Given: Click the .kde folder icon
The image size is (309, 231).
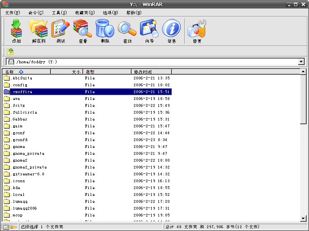Looking at the screenshot, I should [7, 188].
